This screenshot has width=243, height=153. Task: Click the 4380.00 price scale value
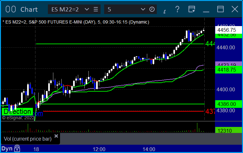click(x=226, y=111)
